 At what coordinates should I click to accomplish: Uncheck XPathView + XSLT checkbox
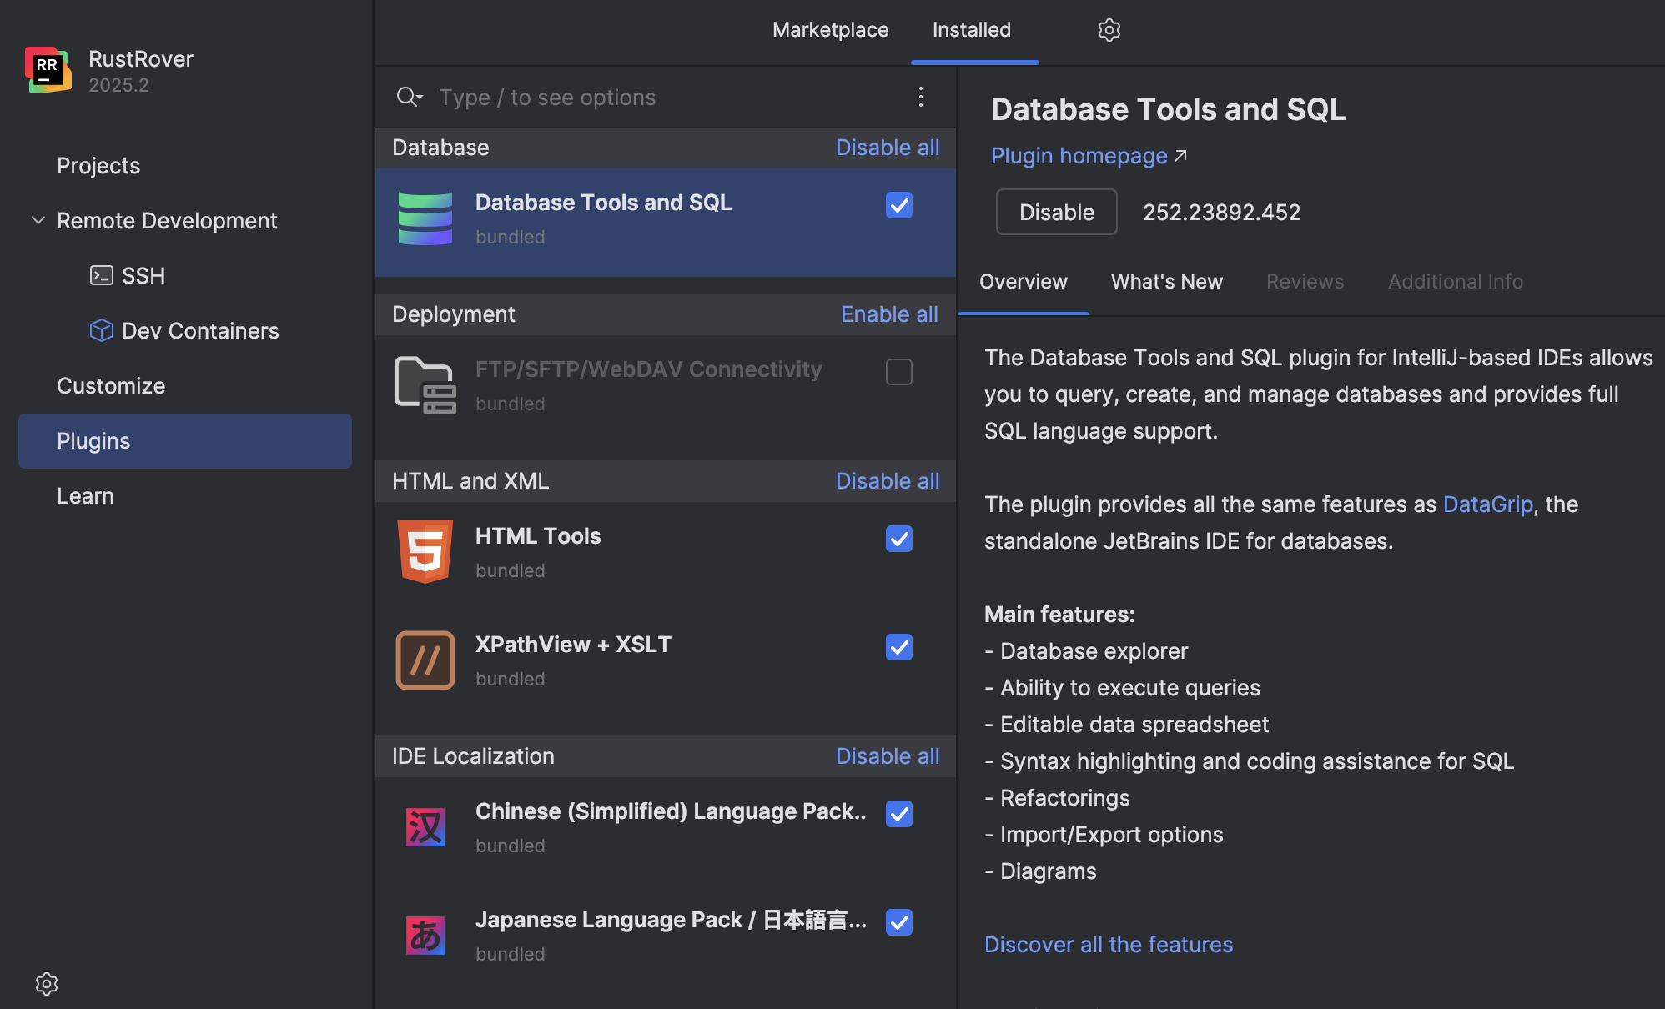point(899,647)
